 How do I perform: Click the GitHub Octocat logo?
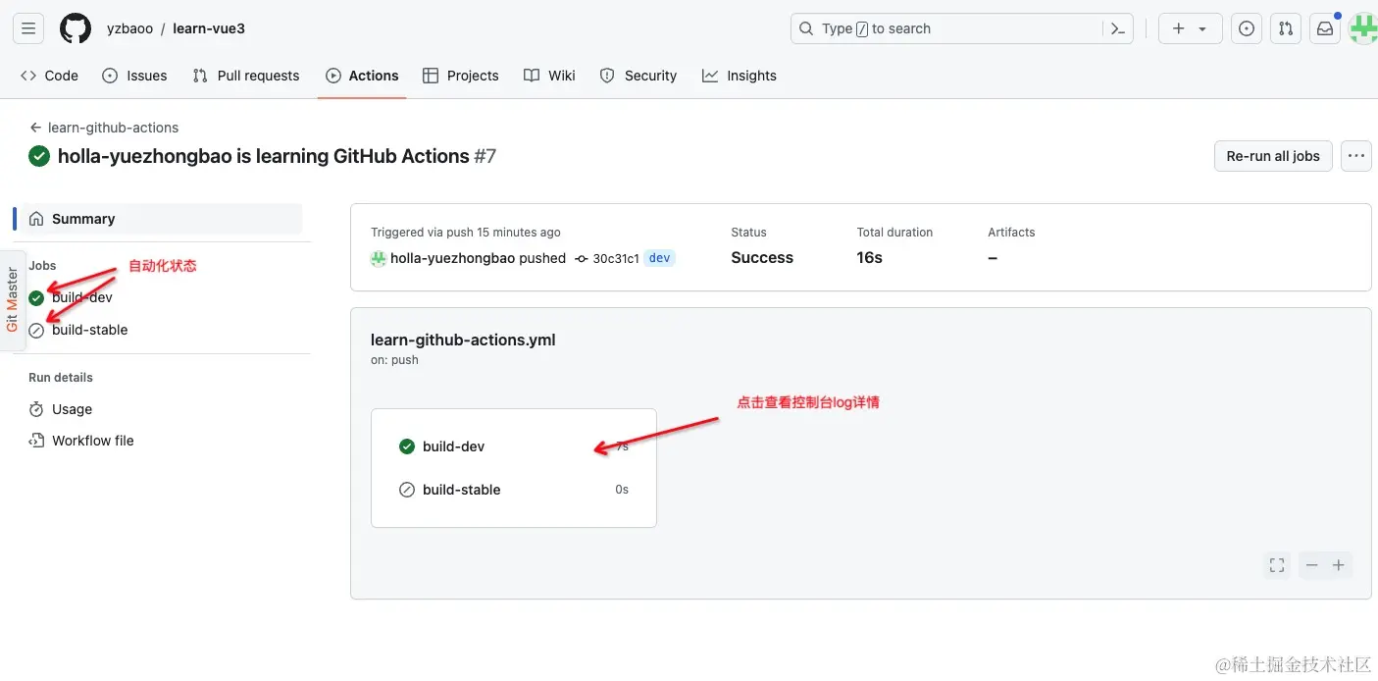(76, 28)
